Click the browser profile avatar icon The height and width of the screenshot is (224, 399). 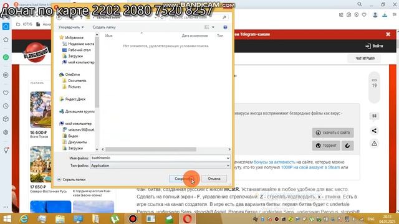[x=375, y=15]
